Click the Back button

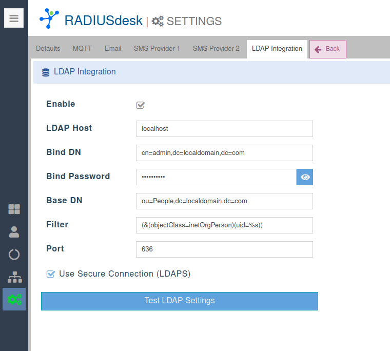coord(327,49)
